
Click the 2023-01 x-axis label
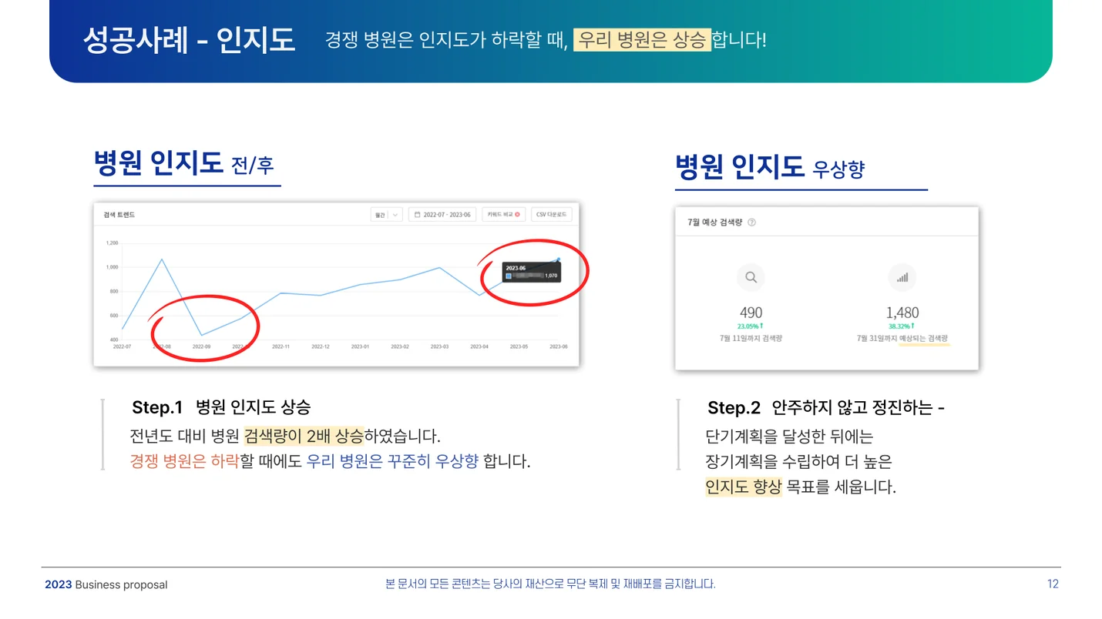[x=360, y=347]
